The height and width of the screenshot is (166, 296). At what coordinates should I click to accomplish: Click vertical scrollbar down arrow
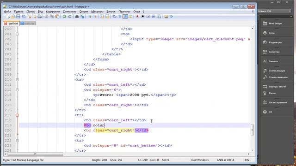[253, 150]
